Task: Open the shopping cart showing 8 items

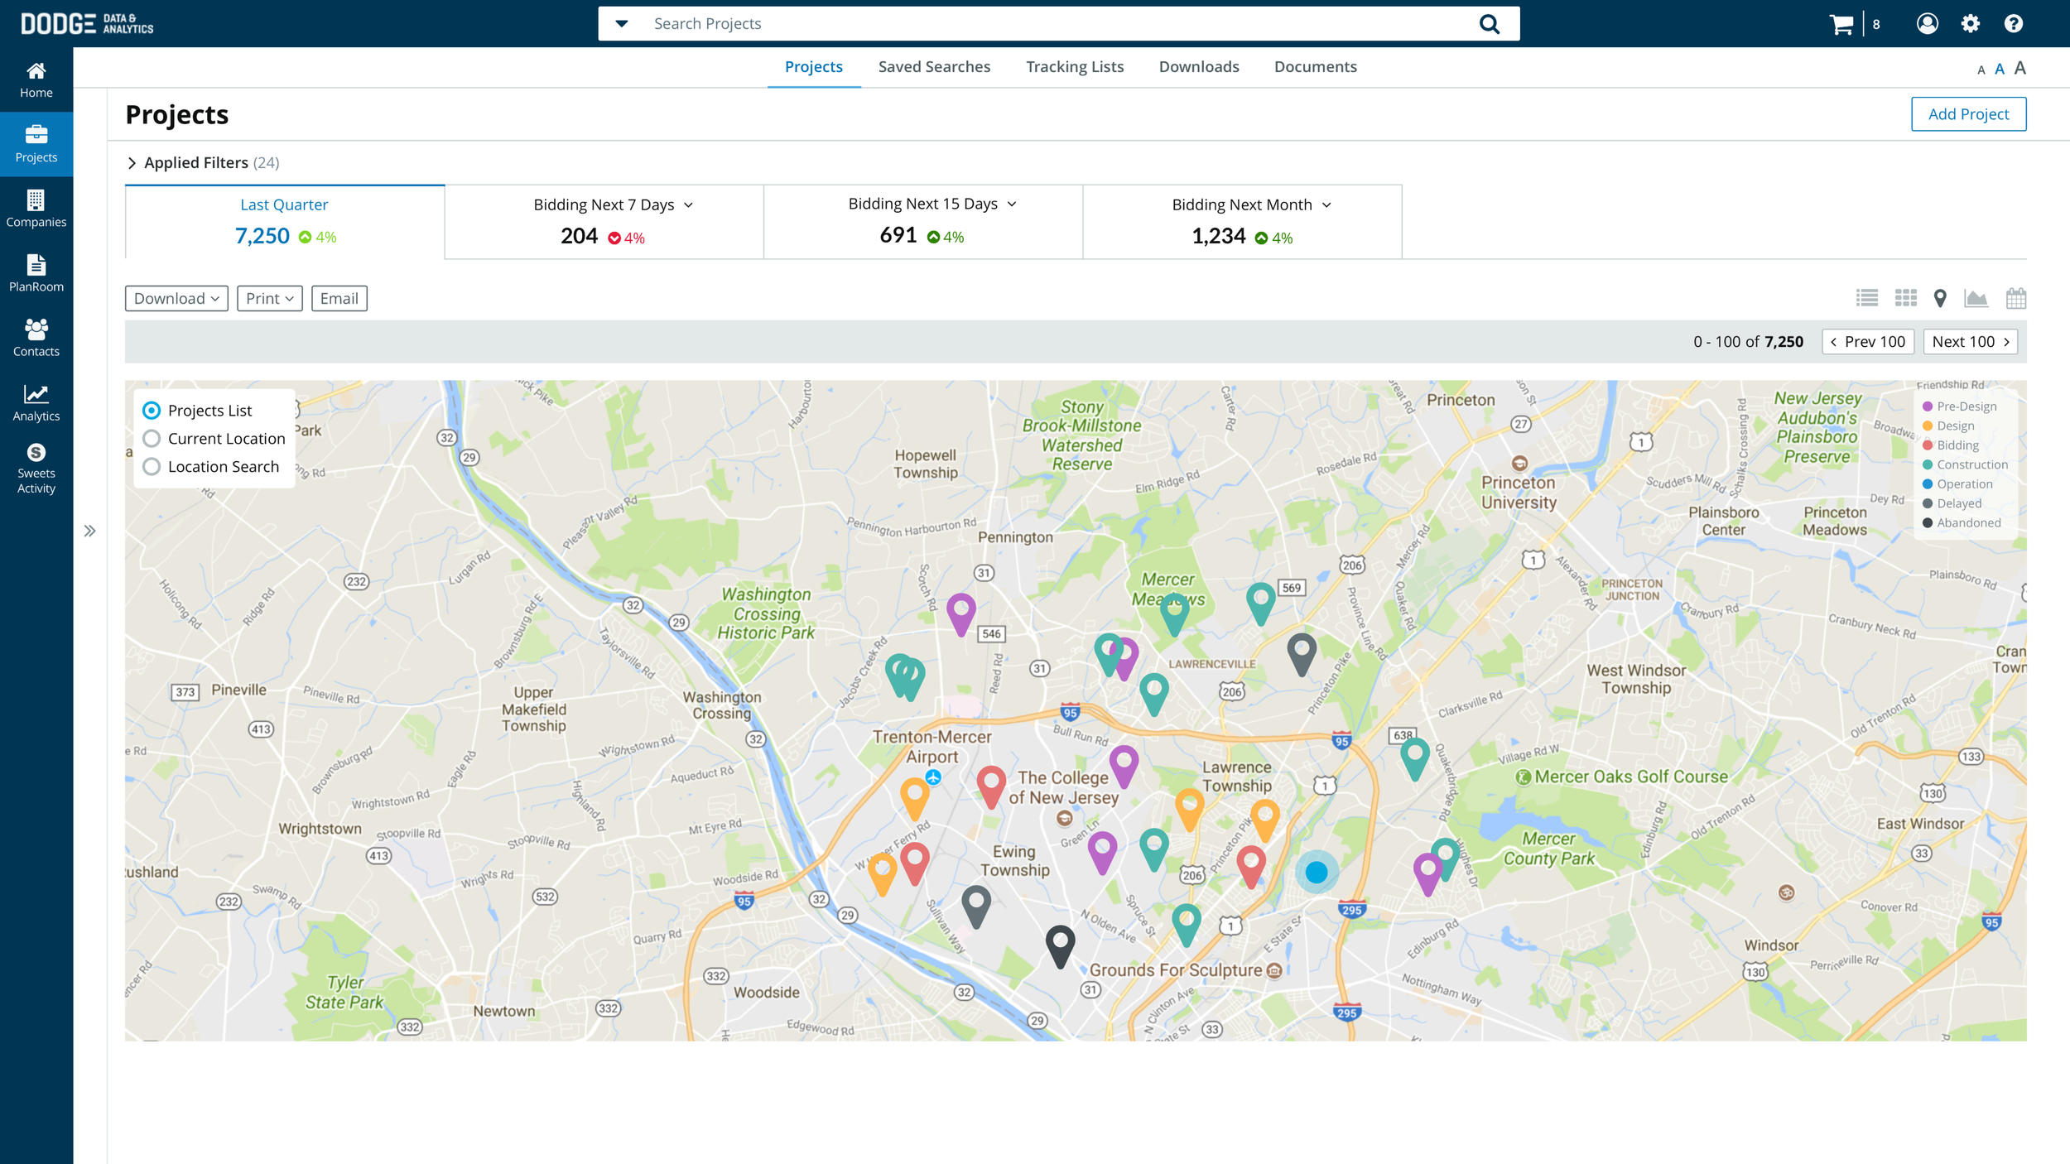Action: [x=1841, y=23]
